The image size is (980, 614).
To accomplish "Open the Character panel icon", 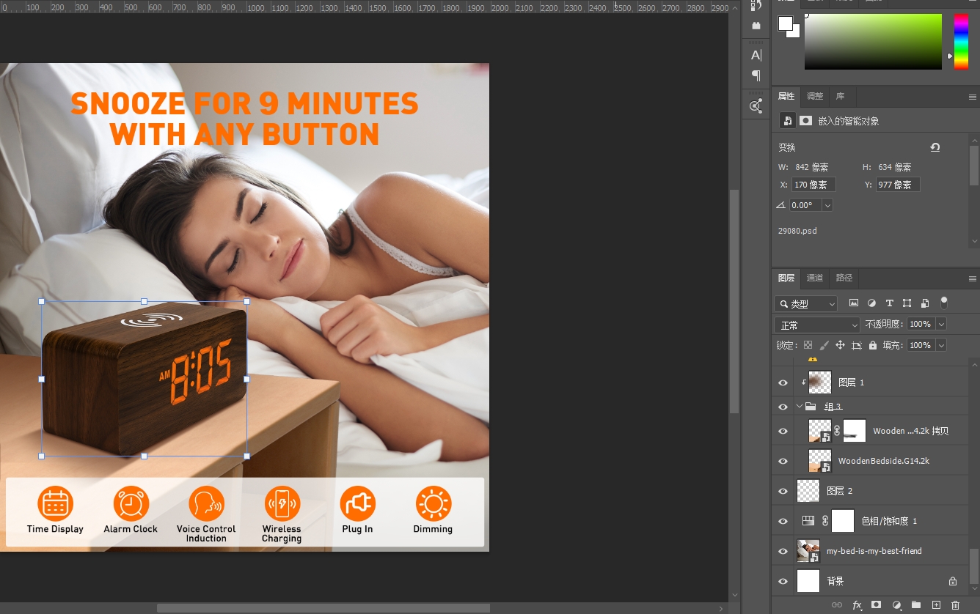I will point(756,55).
